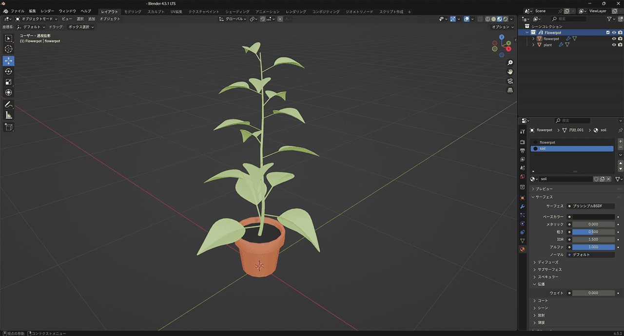624x336 pixels.
Task: Open the オプション dropdown in viewport
Action: point(502,27)
